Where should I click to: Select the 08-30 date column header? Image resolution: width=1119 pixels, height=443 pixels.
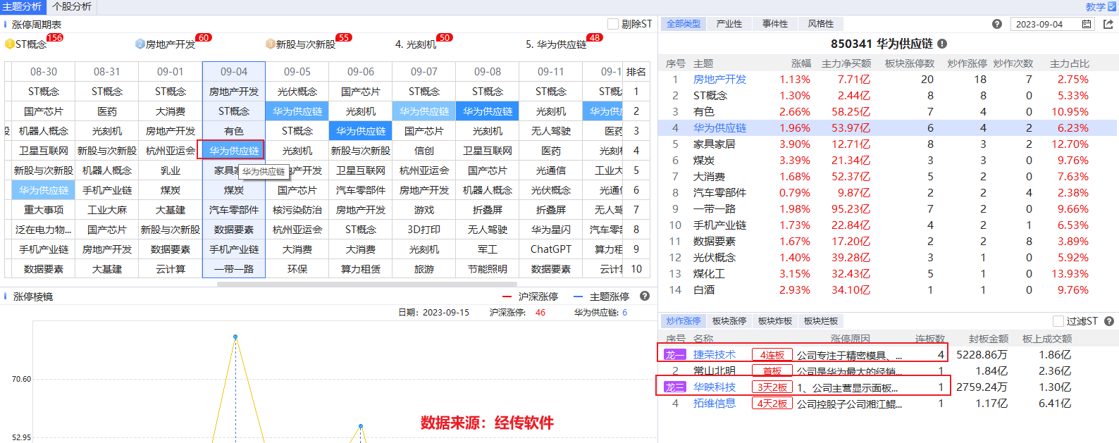tap(44, 72)
